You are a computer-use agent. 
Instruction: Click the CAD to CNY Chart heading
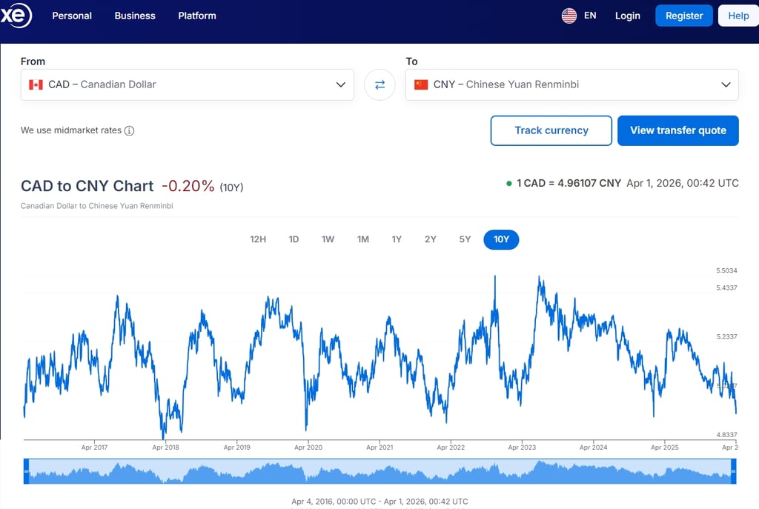pos(87,186)
